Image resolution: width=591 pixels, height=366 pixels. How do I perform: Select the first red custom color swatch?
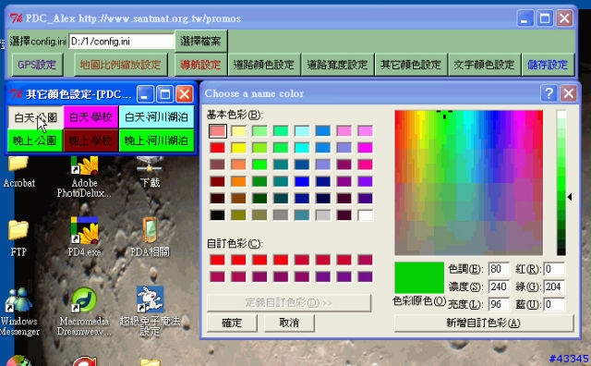pyautogui.click(x=218, y=260)
